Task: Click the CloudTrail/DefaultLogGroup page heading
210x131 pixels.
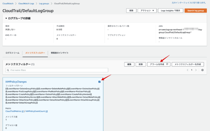Action: pyautogui.click(x=28, y=11)
